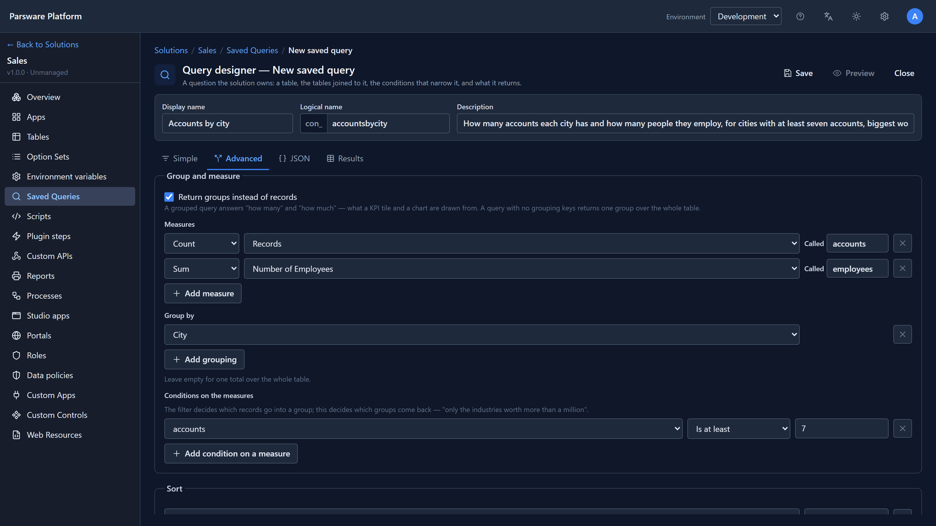Remove the accounts measure condition
Viewport: 936px width, 526px height.
point(903,428)
